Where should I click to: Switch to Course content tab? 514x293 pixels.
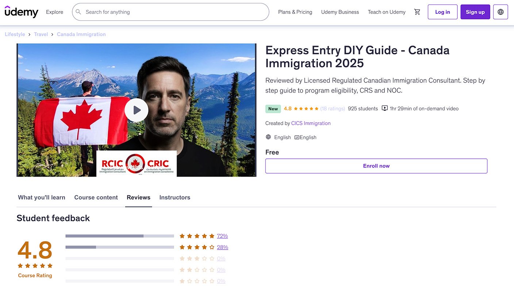pos(96,197)
